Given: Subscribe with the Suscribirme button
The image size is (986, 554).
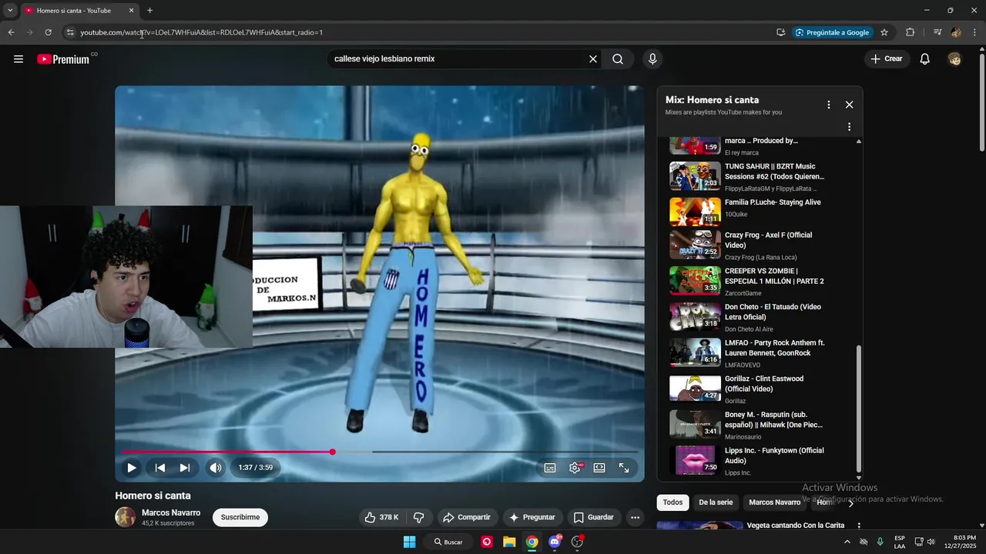Looking at the screenshot, I should point(240,518).
